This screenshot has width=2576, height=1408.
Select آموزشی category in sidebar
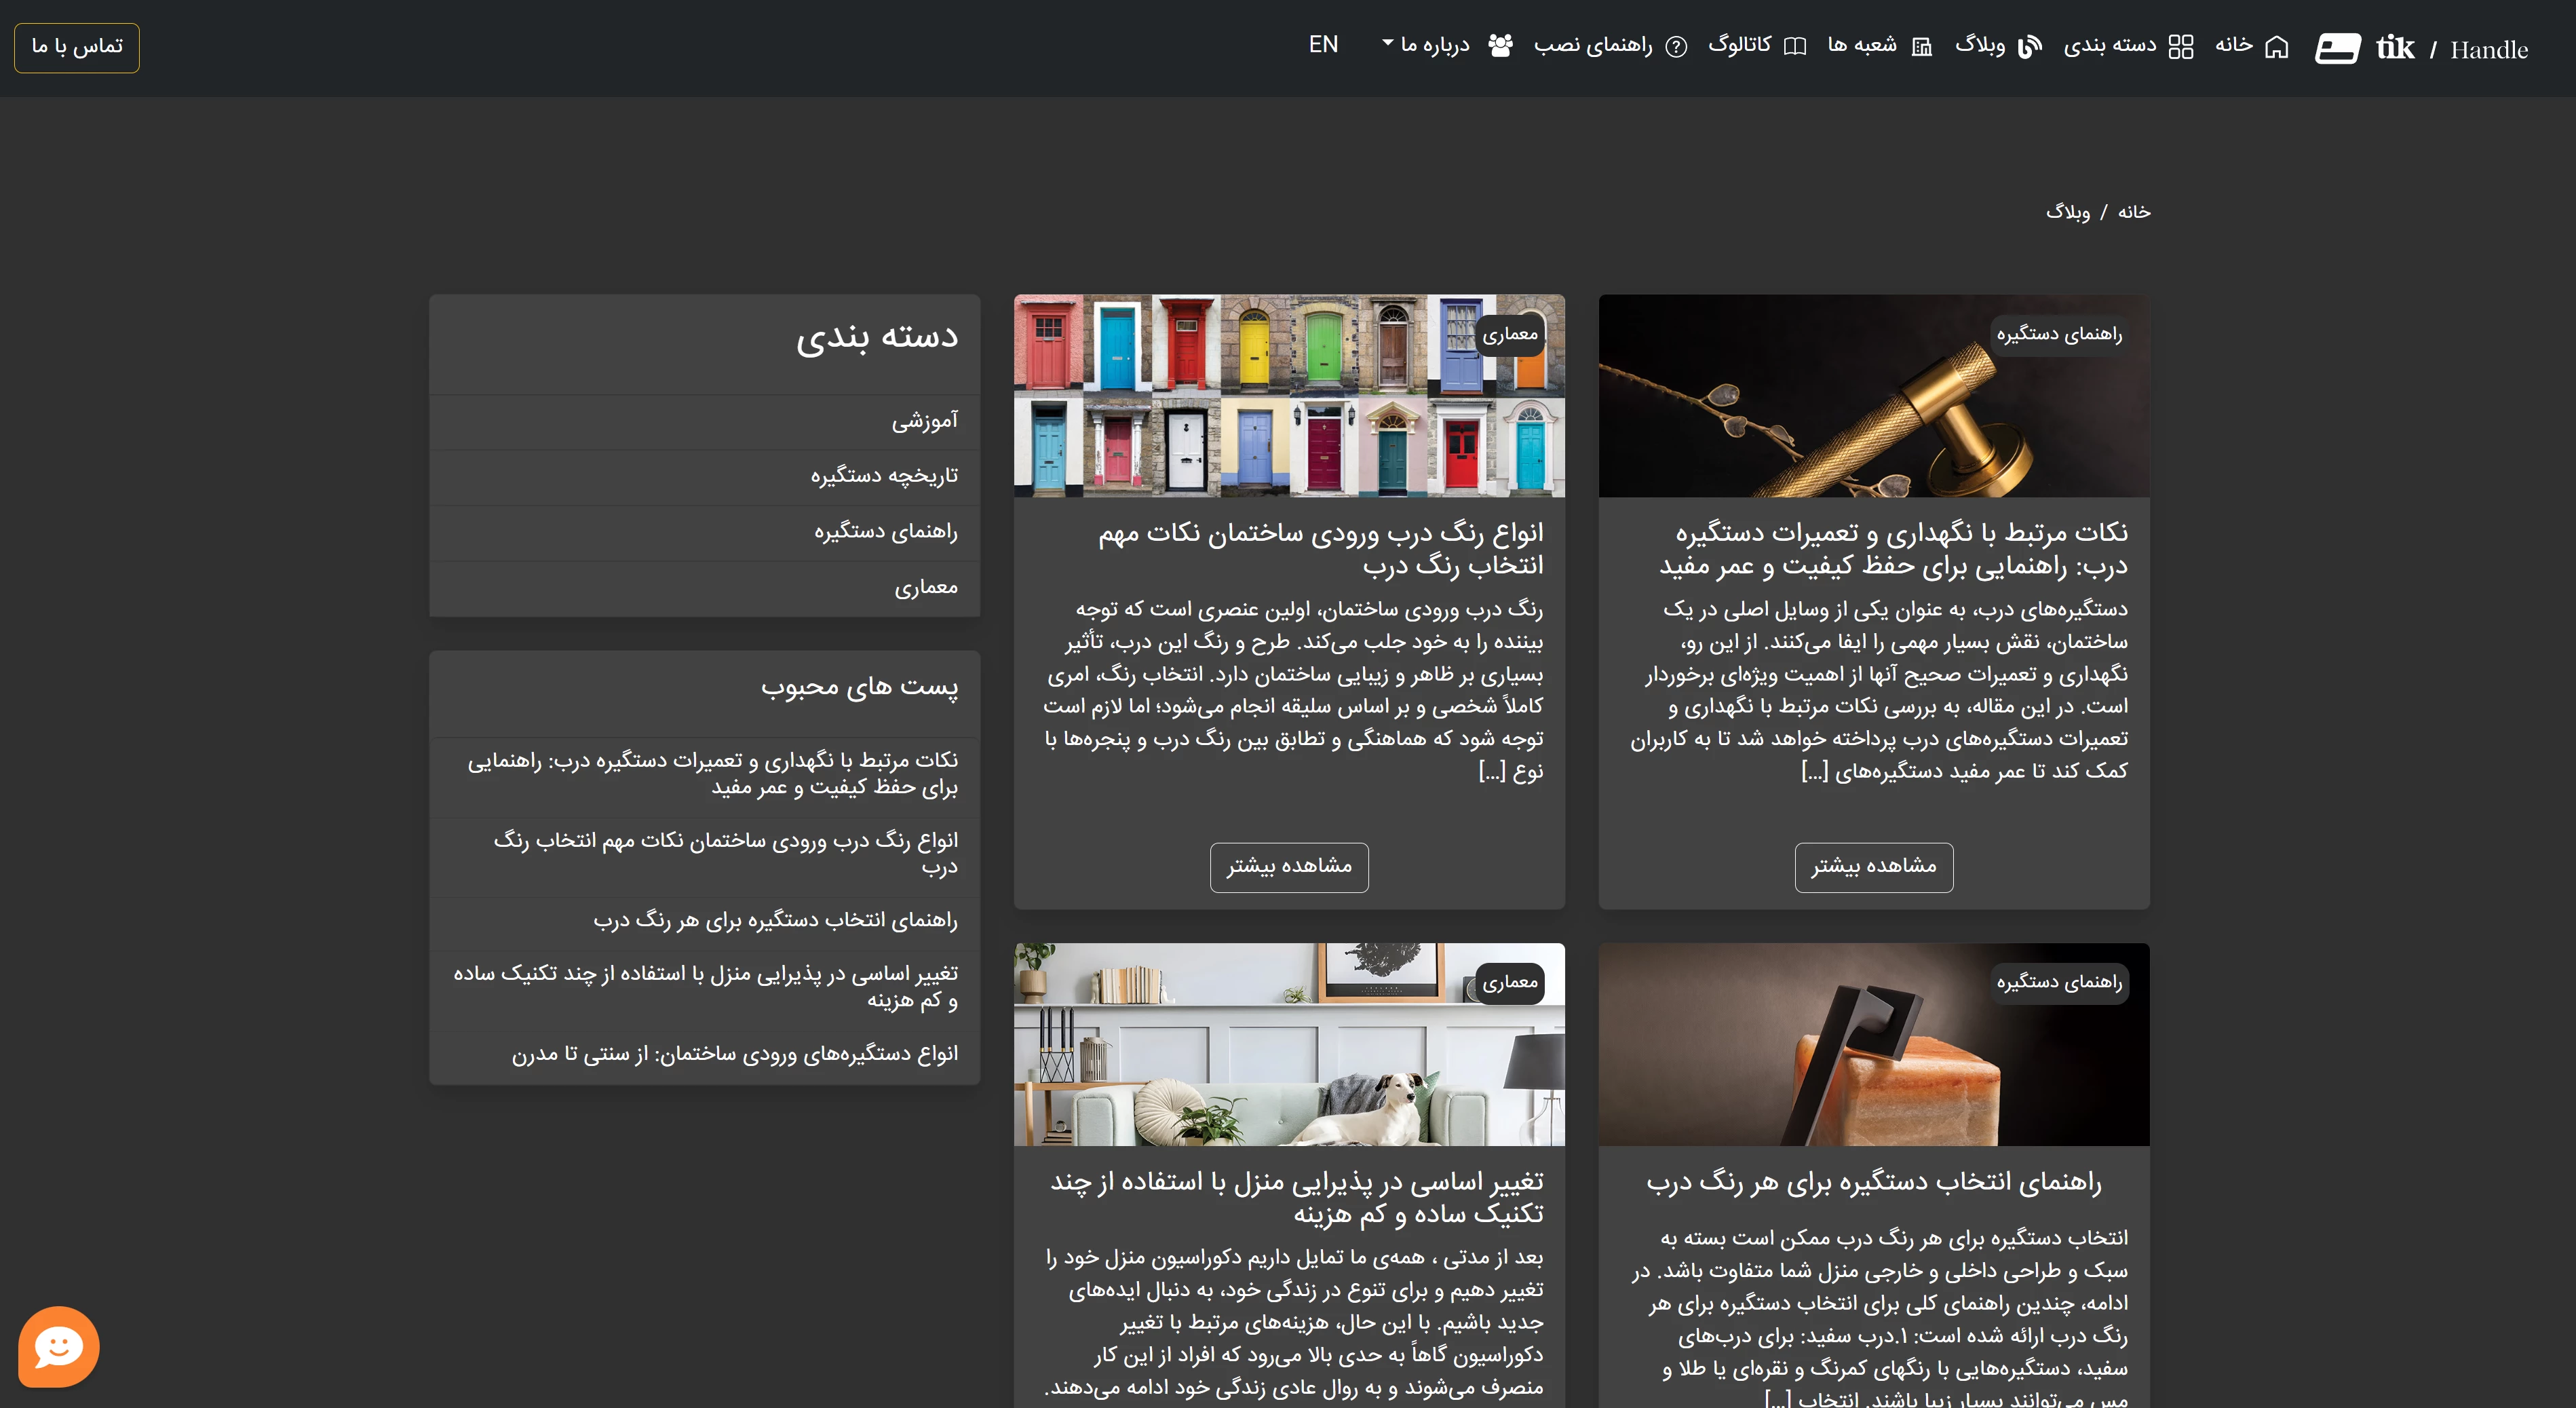click(x=924, y=421)
